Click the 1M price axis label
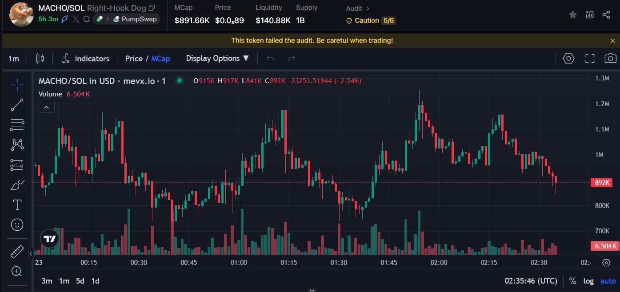The image size is (620, 292). point(599,155)
